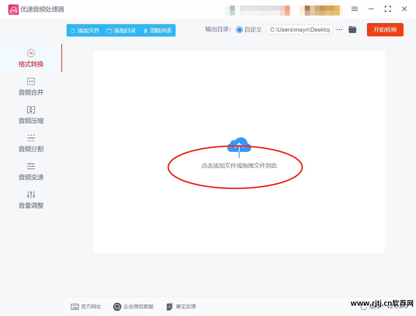Clear the list with 清除列表
Image resolution: width=416 pixels, height=316 pixels.
158,30
